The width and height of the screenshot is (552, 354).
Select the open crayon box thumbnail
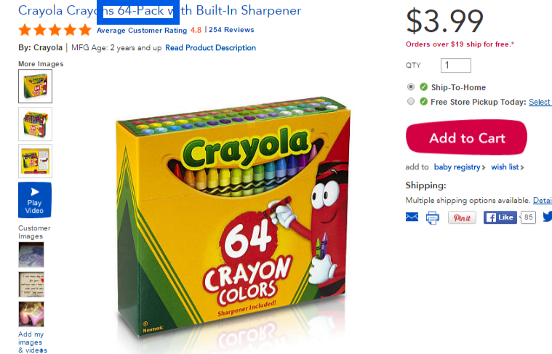point(35,124)
